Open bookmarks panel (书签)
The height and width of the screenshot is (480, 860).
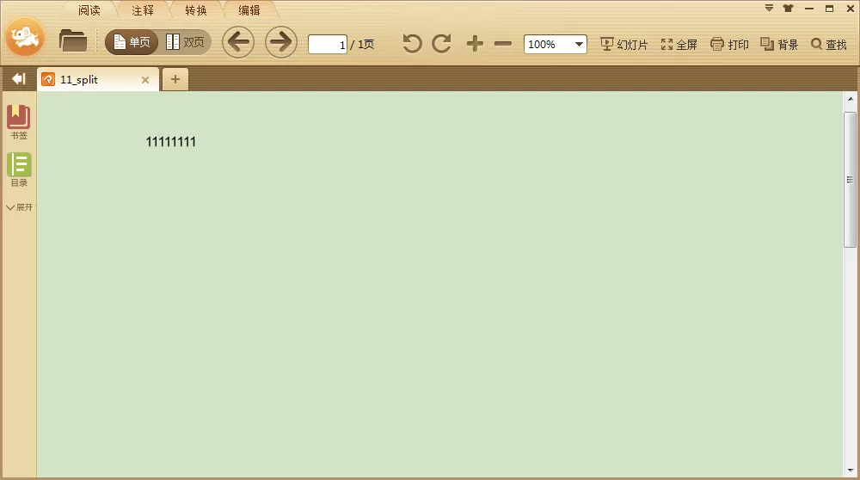[19, 122]
